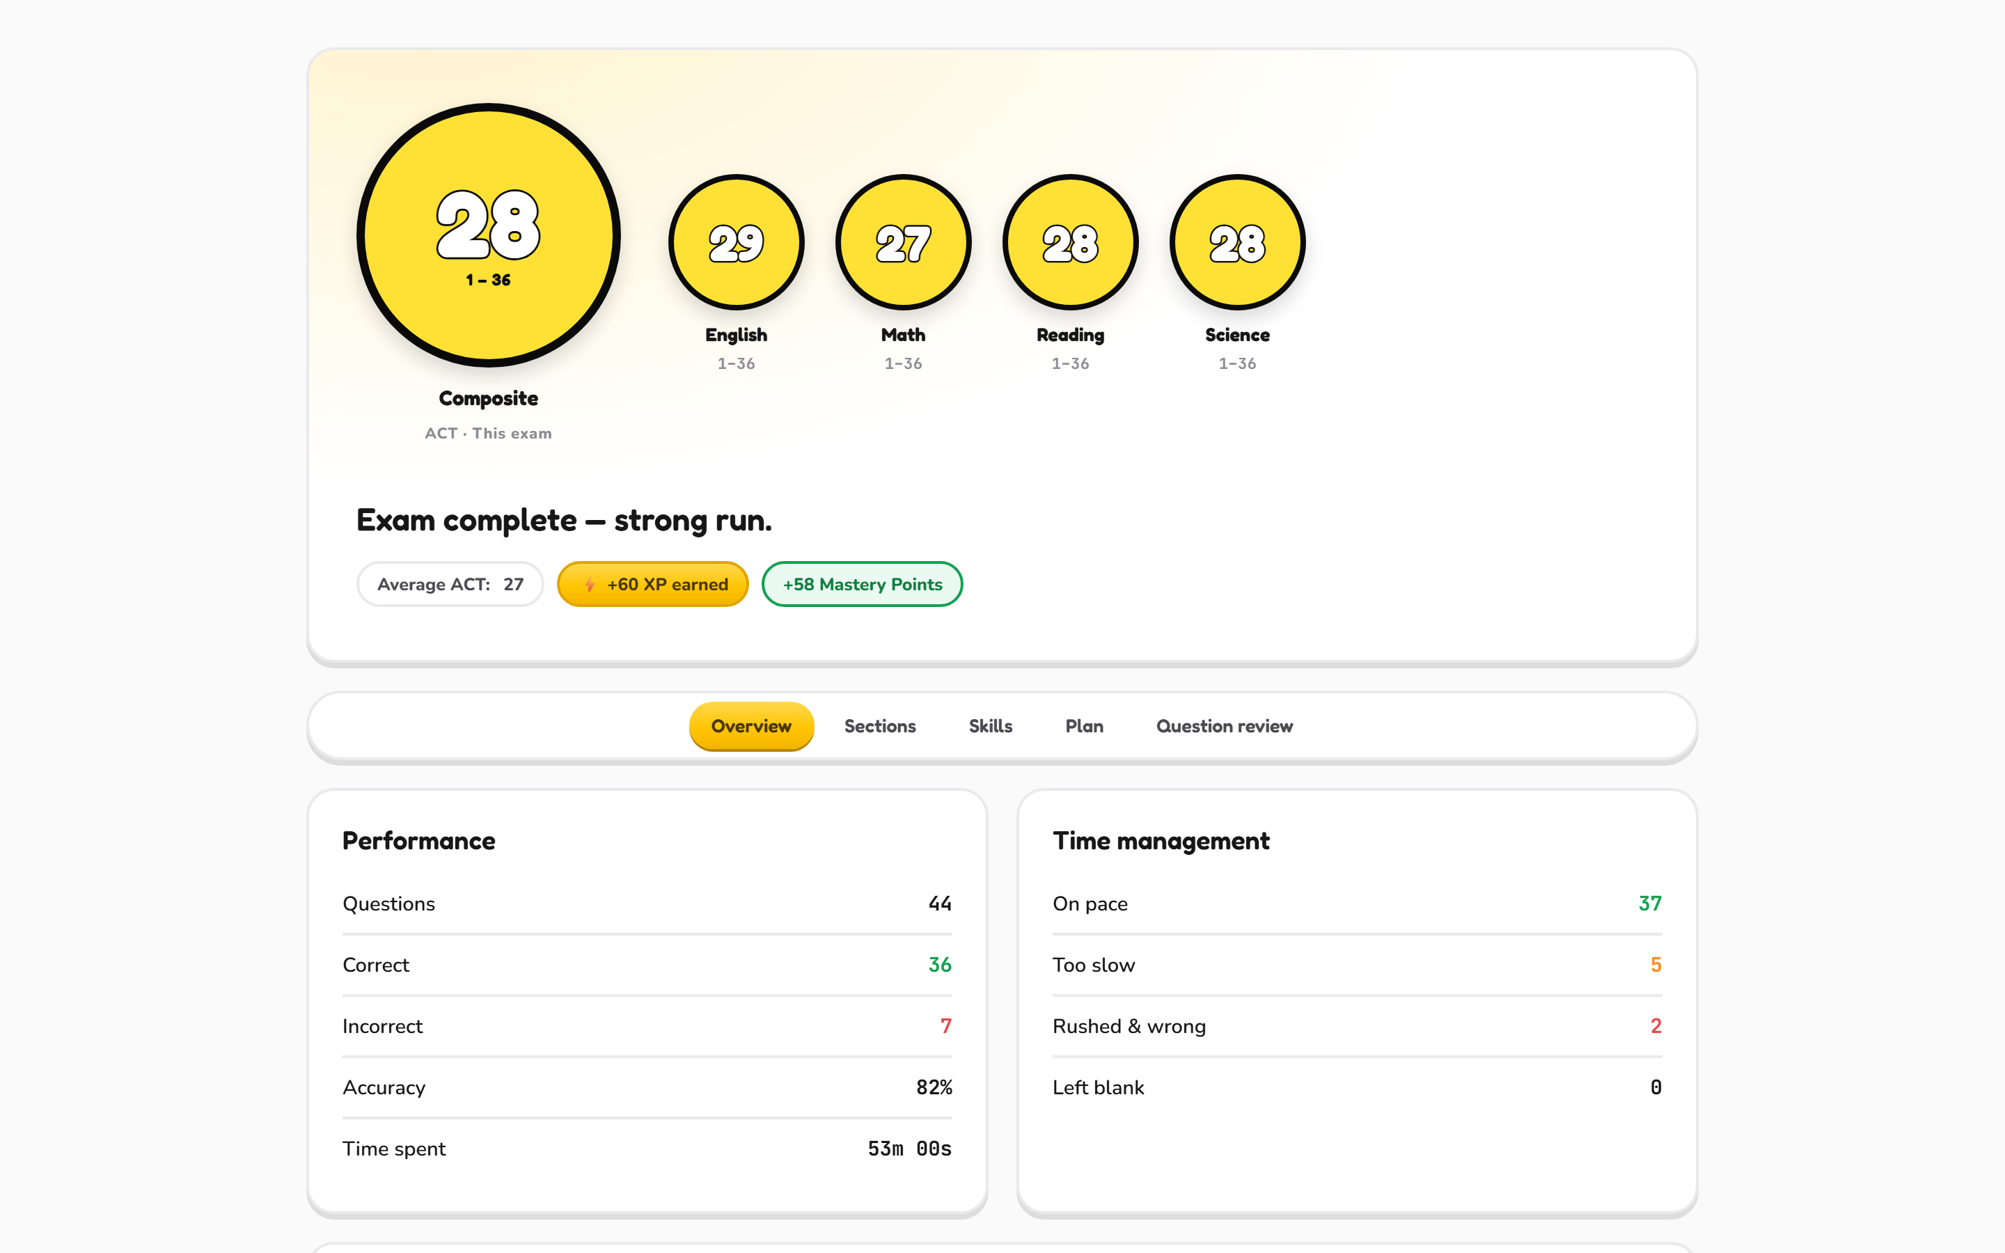The height and width of the screenshot is (1253, 2005).
Task: Click the Science 28 score circle
Action: point(1237,242)
